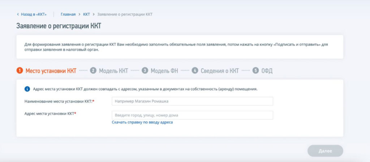Click the grey step 3 number icon
Screen dimensions: 370x162
point(145,71)
